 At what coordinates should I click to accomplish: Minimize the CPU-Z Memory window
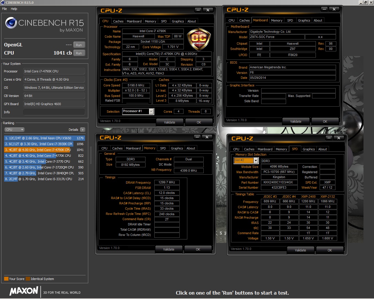(x=197, y=137)
